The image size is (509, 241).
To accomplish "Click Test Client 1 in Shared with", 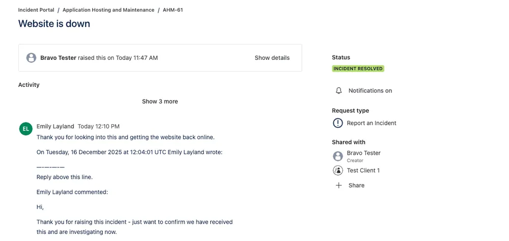I will click(363, 170).
